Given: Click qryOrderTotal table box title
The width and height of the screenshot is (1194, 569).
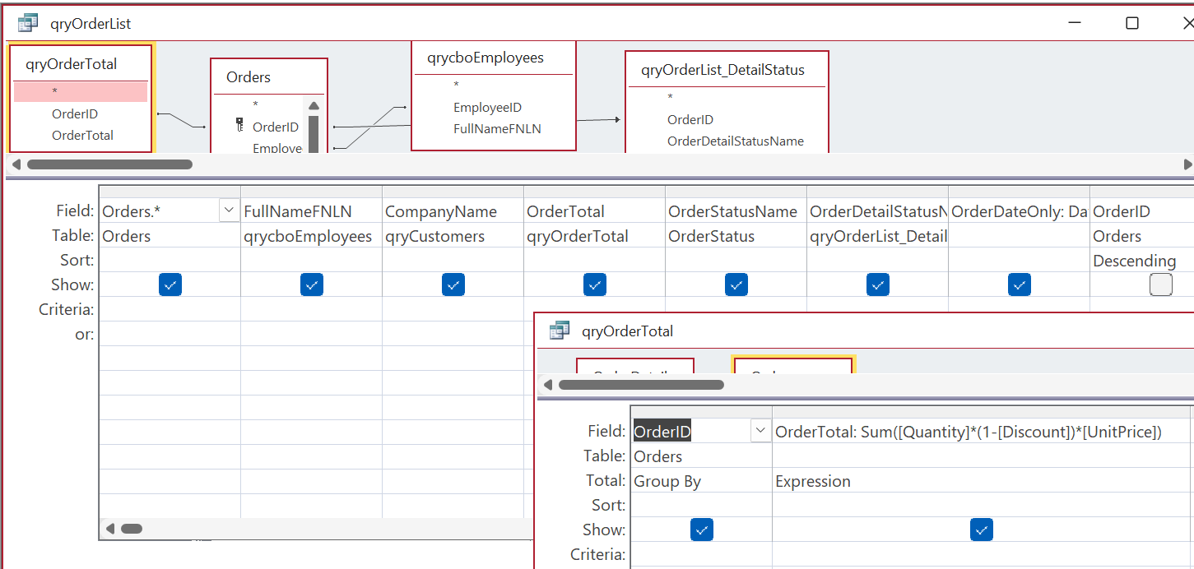Looking at the screenshot, I should tap(72, 64).
